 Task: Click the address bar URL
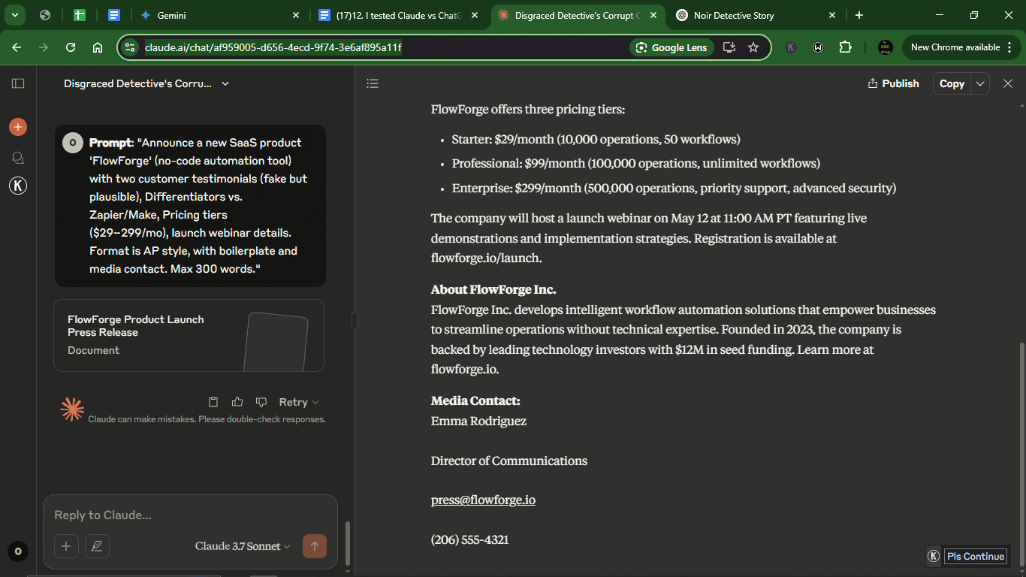273,47
